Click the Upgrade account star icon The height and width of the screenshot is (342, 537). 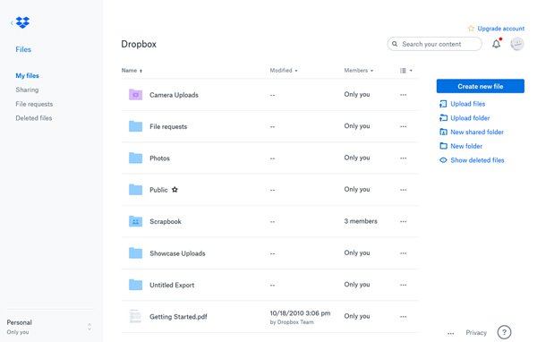tap(472, 29)
